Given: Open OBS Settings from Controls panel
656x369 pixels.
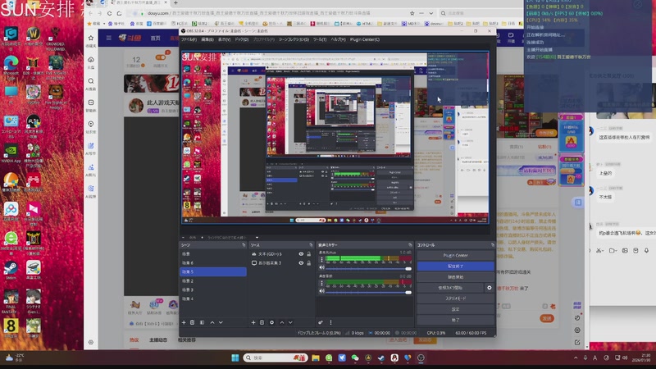Looking at the screenshot, I should (x=456, y=310).
